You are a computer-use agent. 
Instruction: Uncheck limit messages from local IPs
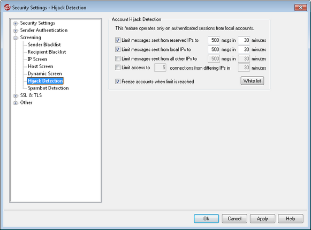click(118, 49)
